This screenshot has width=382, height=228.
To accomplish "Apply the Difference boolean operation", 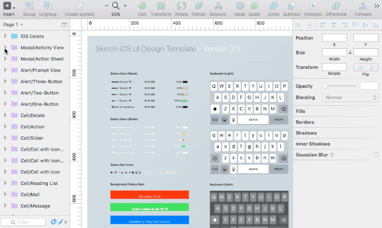I will pyautogui.click(x=336, y=6).
